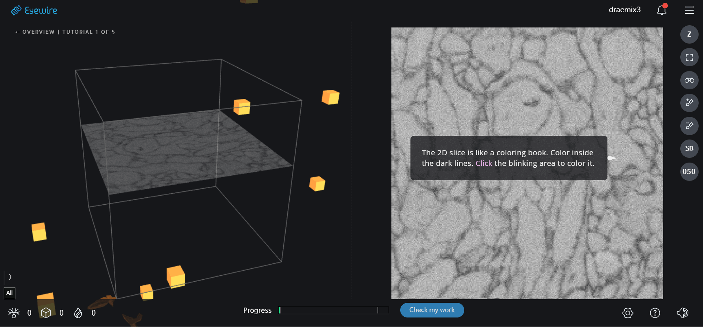This screenshot has height=327, width=703.
Task: Open the notifications bell
Action: 662,10
